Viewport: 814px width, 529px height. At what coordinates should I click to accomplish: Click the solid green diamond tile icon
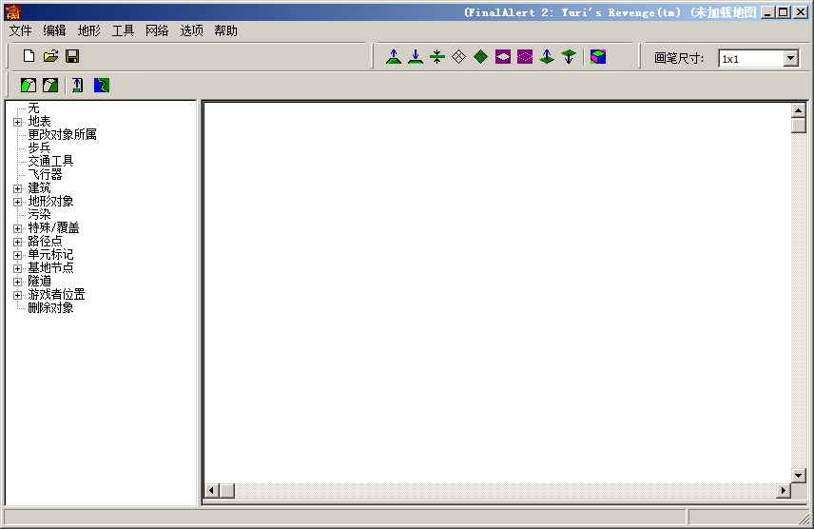(x=481, y=57)
